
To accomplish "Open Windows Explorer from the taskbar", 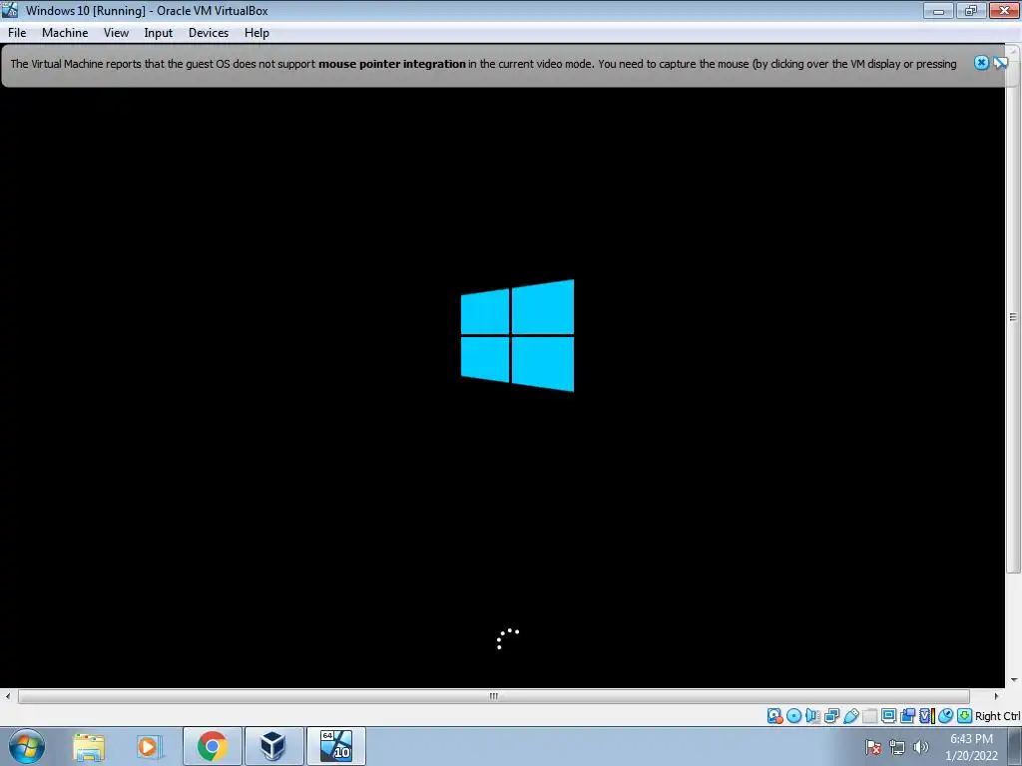I will [x=89, y=746].
